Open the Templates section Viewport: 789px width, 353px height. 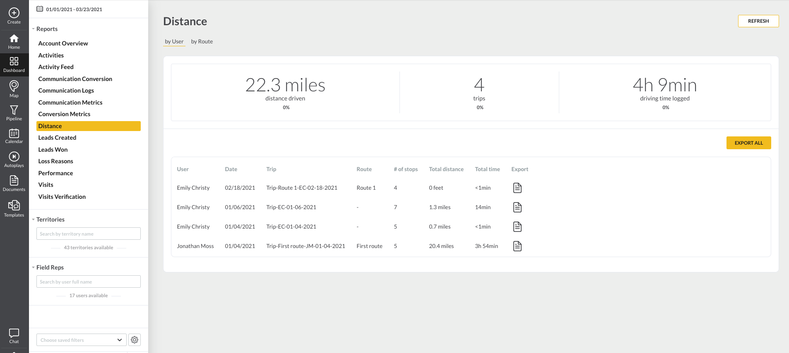[x=14, y=205]
